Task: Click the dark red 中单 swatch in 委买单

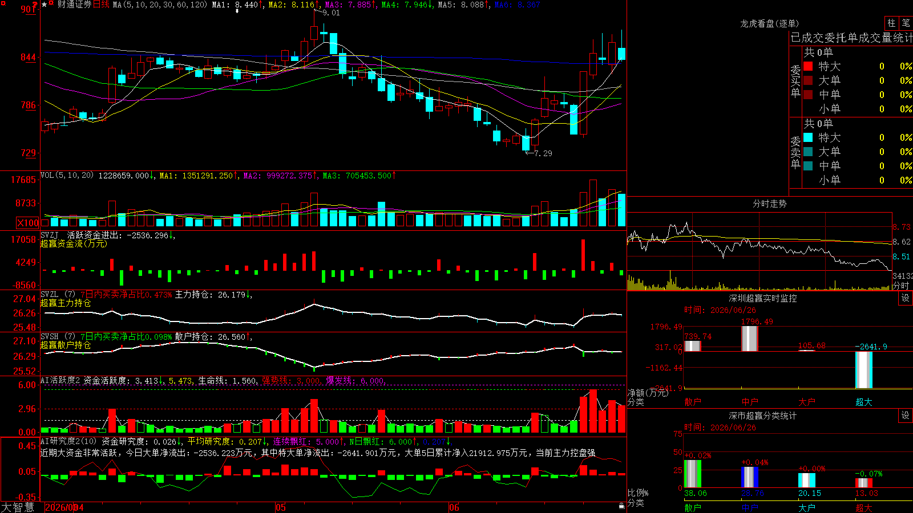Action: pos(808,95)
